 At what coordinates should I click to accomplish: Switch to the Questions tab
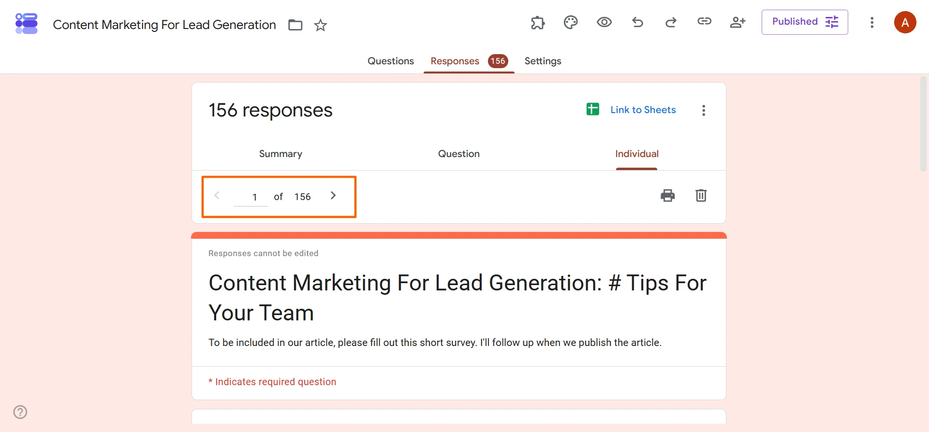[391, 61]
